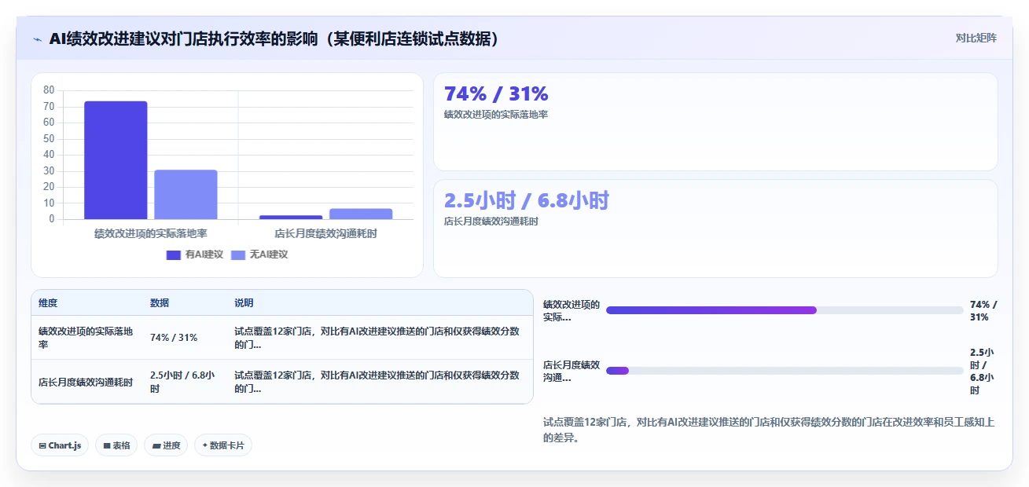Click the 进度 chip

(x=166, y=445)
